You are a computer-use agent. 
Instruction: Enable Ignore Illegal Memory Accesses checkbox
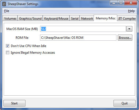click(7, 52)
